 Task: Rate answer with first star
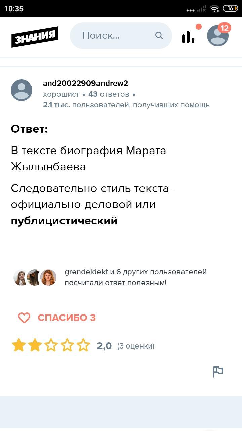tap(19, 345)
